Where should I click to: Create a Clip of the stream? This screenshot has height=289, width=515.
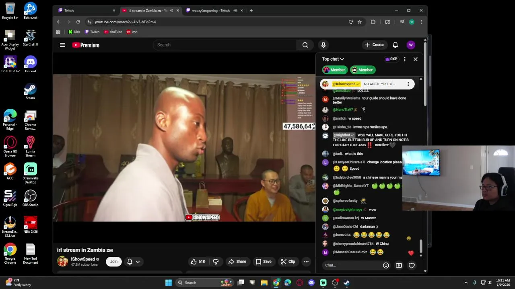coord(288,262)
